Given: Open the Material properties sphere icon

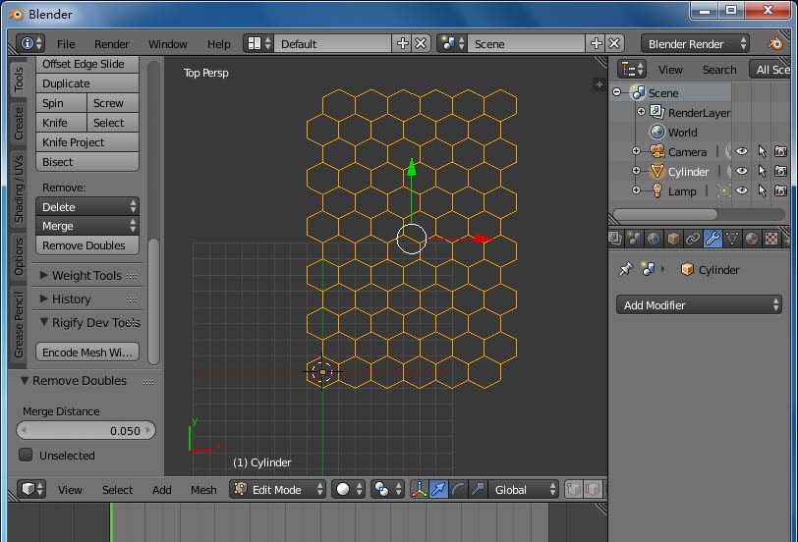Looking at the screenshot, I should 752,239.
